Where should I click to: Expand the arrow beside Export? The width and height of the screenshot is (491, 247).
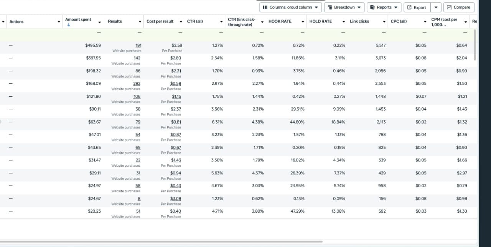(x=436, y=7)
